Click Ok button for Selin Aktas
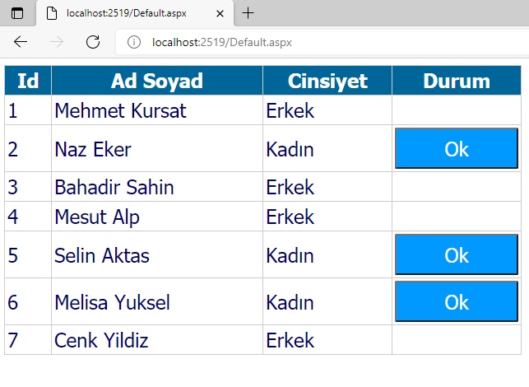 pyautogui.click(x=457, y=254)
